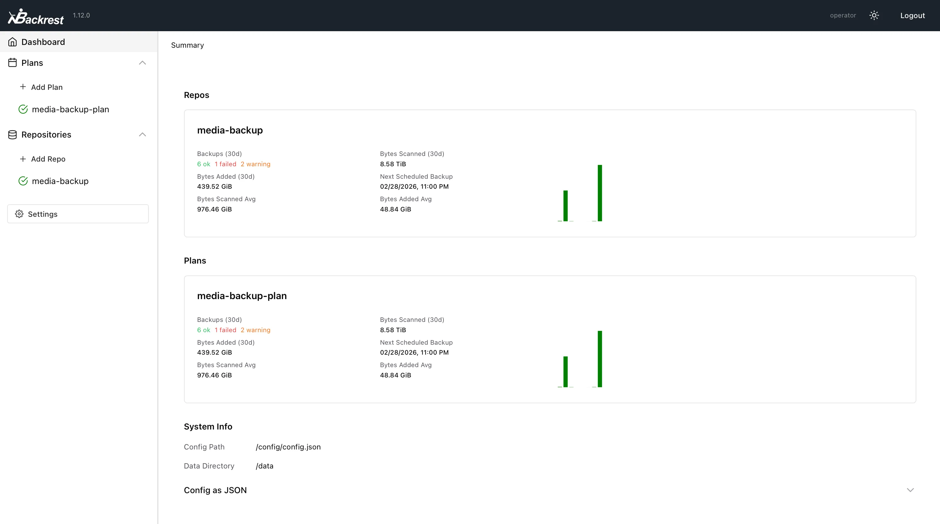
Task: Click the gear icon in the Settings button
Action: pyautogui.click(x=19, y=214)
